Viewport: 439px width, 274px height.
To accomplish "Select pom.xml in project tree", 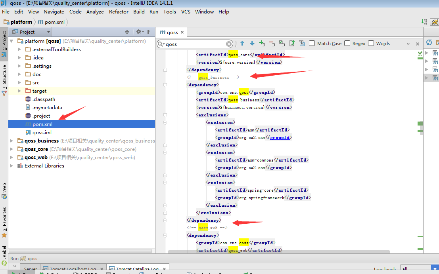I will point(82,124).
